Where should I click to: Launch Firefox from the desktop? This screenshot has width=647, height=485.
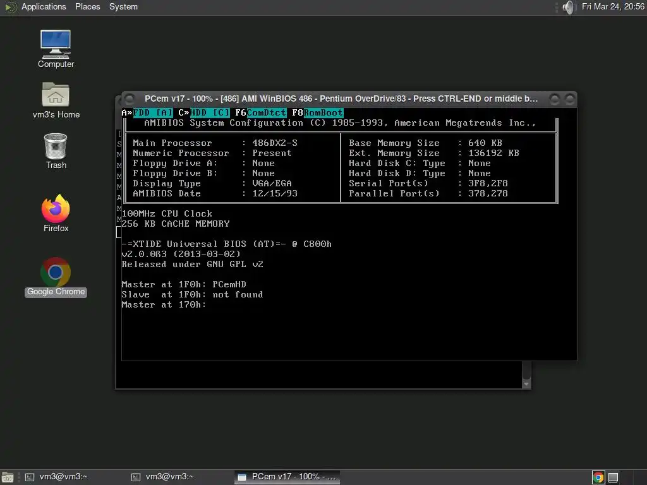56,213
